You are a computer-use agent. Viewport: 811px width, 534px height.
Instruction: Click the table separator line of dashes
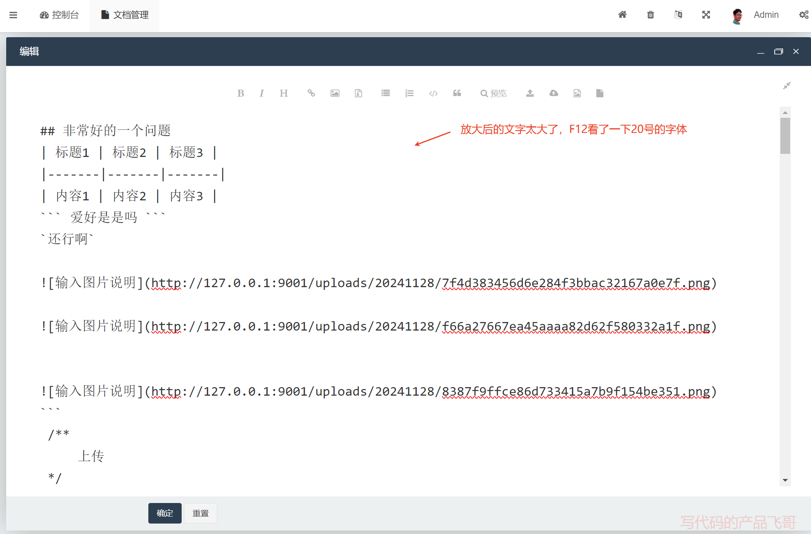point(133,174)
